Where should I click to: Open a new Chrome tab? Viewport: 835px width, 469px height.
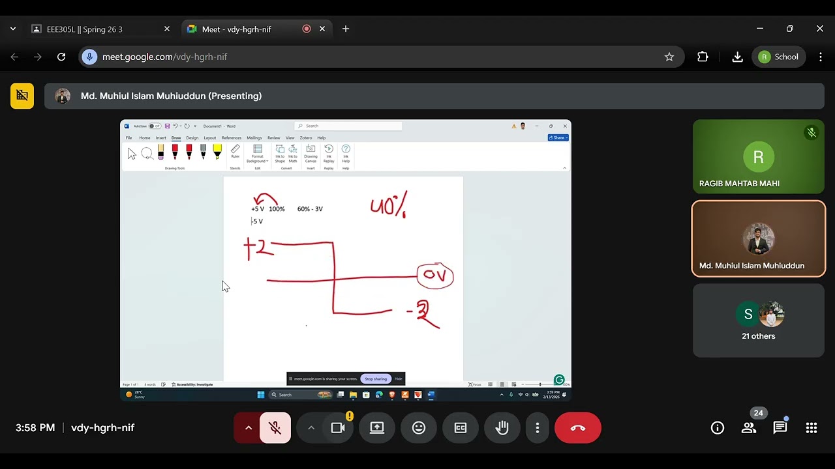pyautogui.click(x=346, y=29)
